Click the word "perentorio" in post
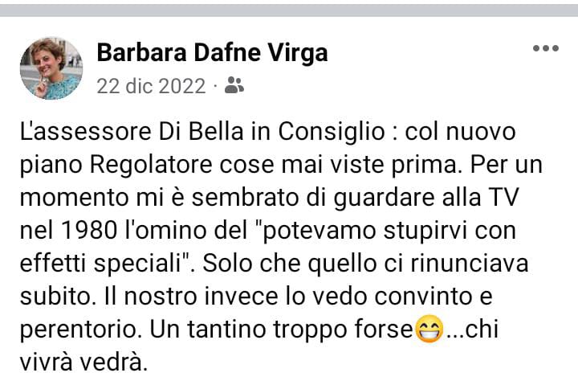578x385 pixels. point(79,330)
